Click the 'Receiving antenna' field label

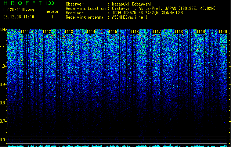click(x=84, y=17)
